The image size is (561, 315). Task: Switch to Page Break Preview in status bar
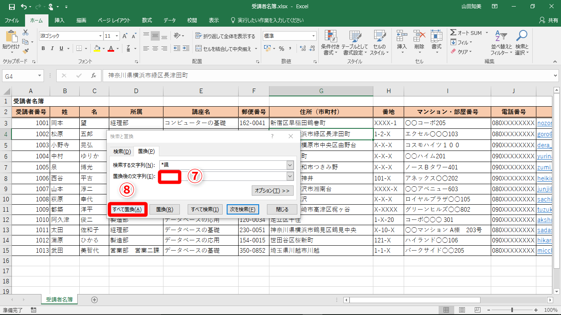tap(477, 310)
